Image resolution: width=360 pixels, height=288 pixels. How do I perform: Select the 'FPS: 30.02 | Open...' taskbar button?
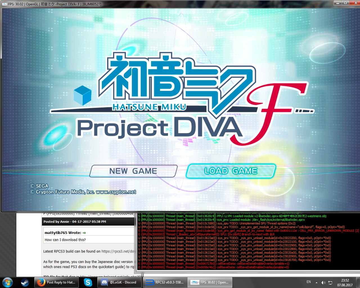point(210,282)
